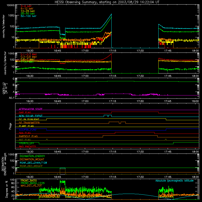Click the green 25-50 keV legend entry
Screen dimensions: 202x202
(28, 14)
